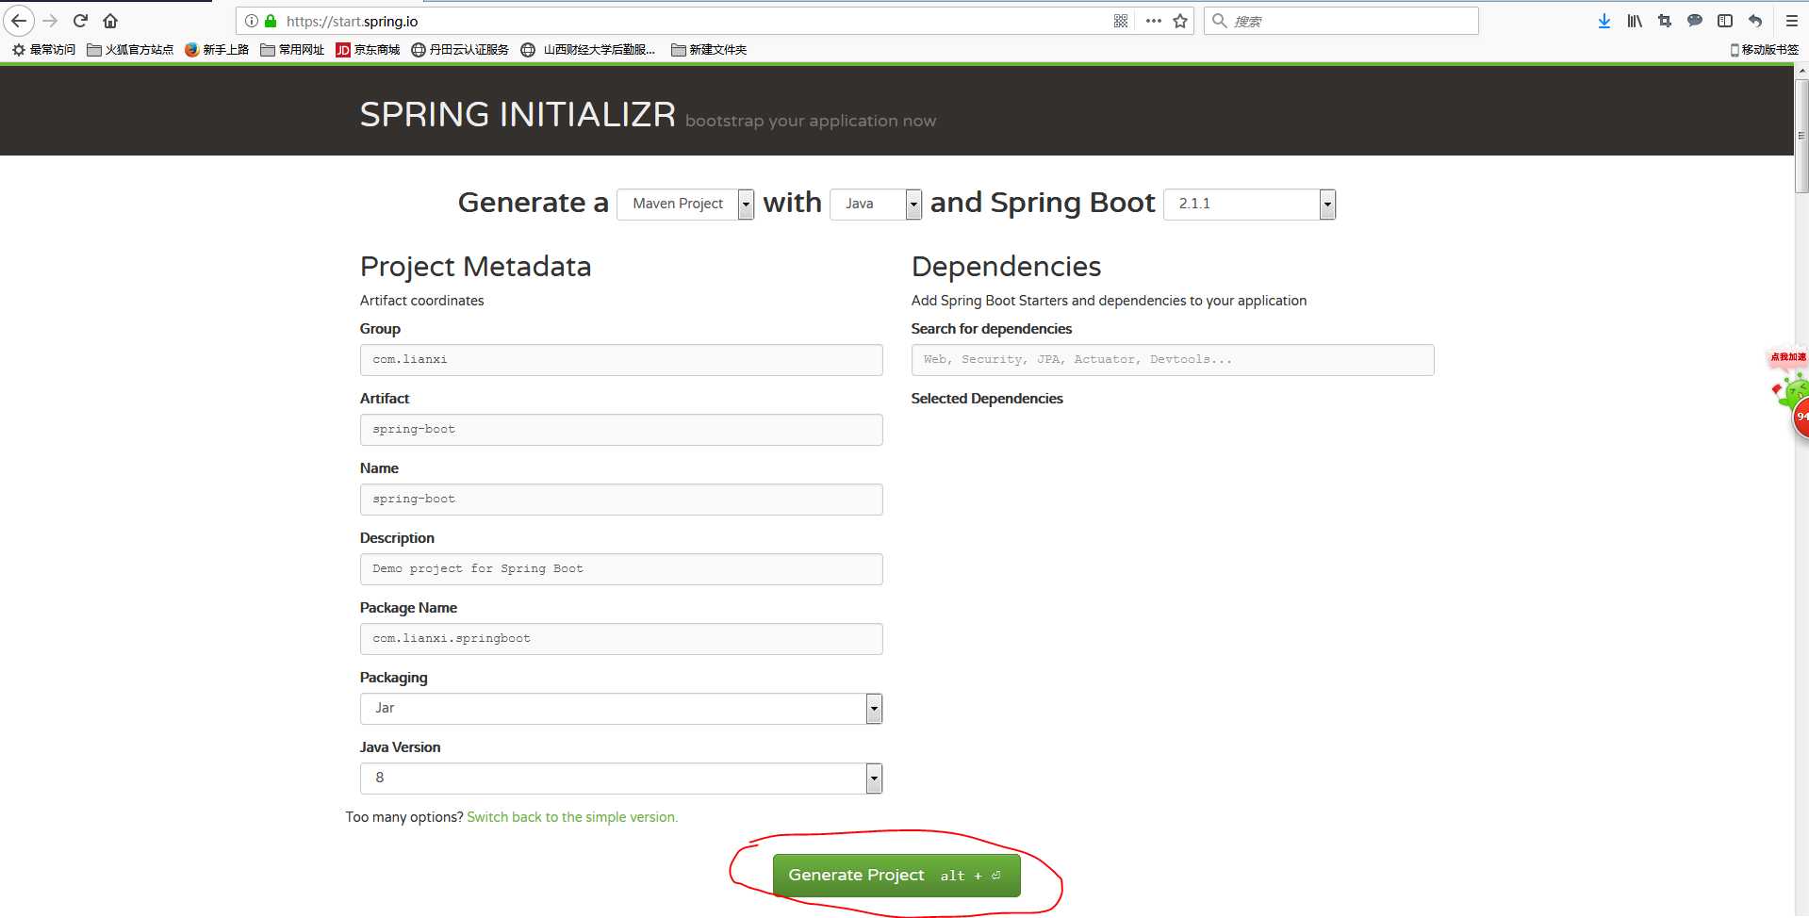Reload the page with the refresh icon

click(80, 21)
